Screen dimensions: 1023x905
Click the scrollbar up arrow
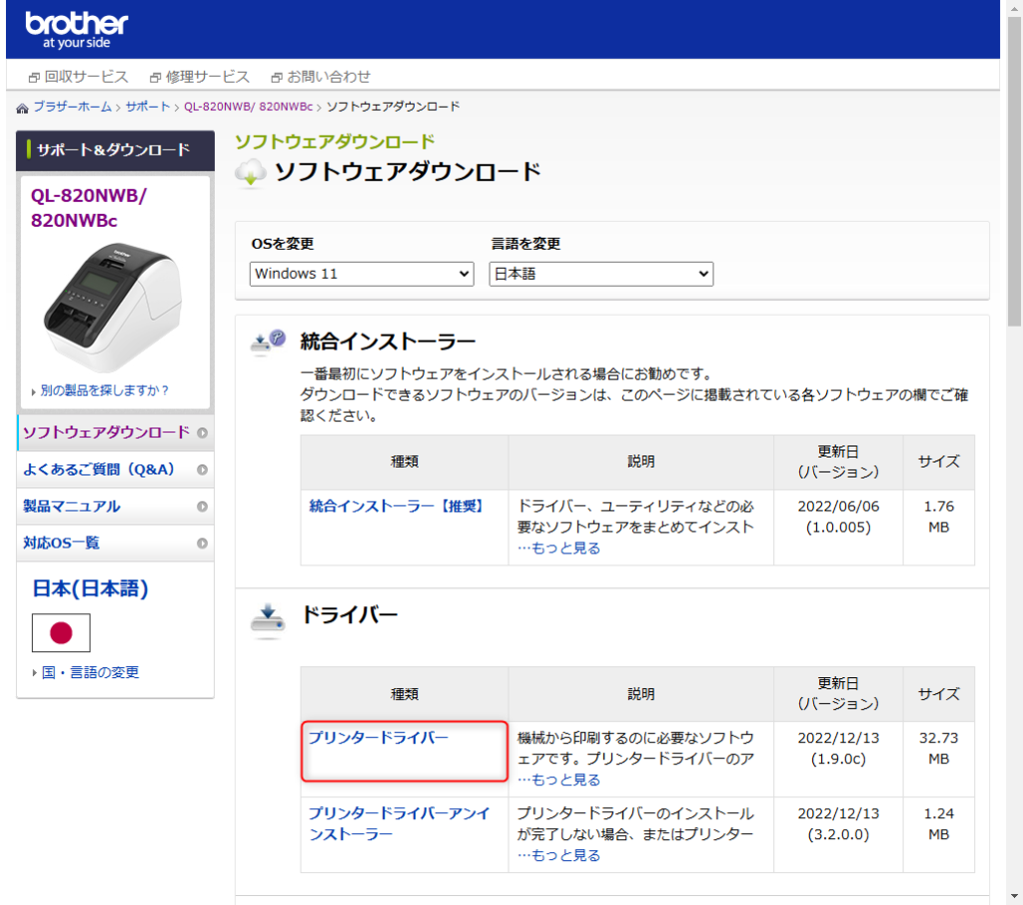pos(1015,8)
